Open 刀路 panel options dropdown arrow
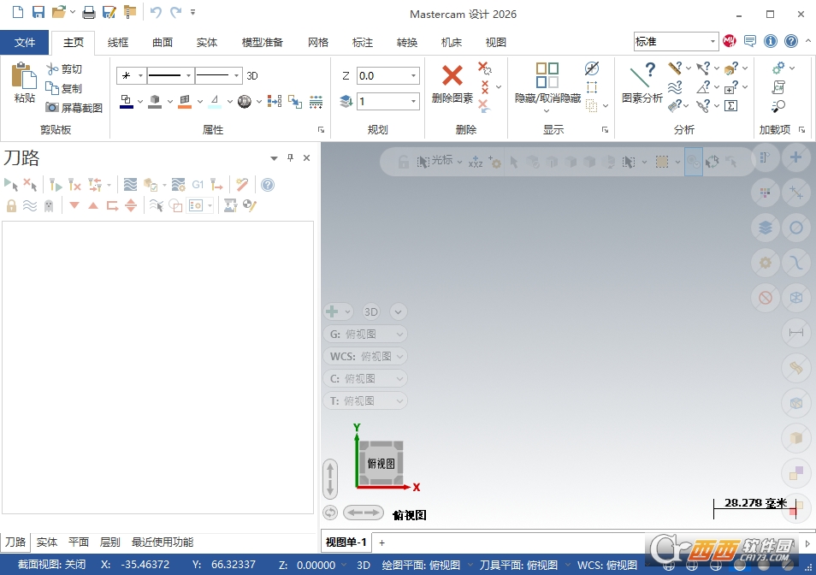This screenshot has width=816, height=575. pos(275,158)
